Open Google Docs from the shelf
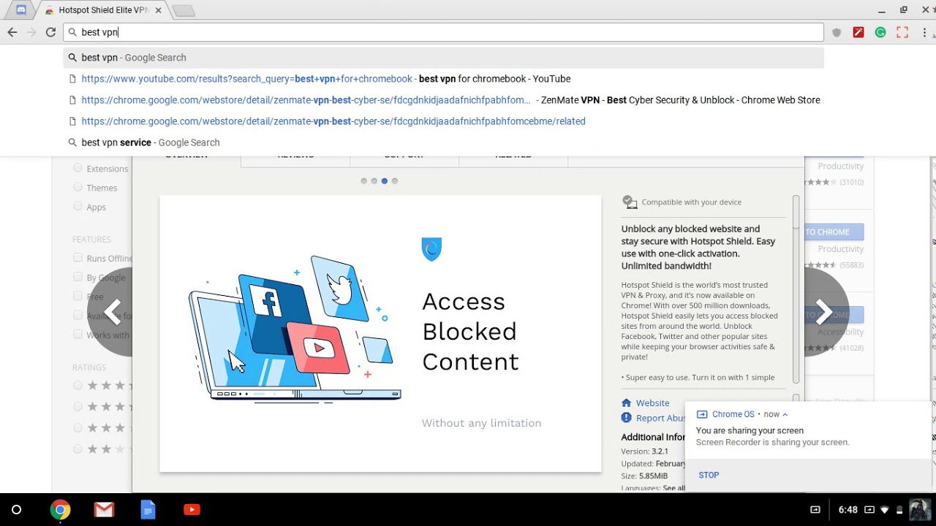 coord(148,510)
